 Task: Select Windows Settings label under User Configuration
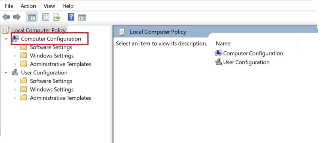point(52,89)
